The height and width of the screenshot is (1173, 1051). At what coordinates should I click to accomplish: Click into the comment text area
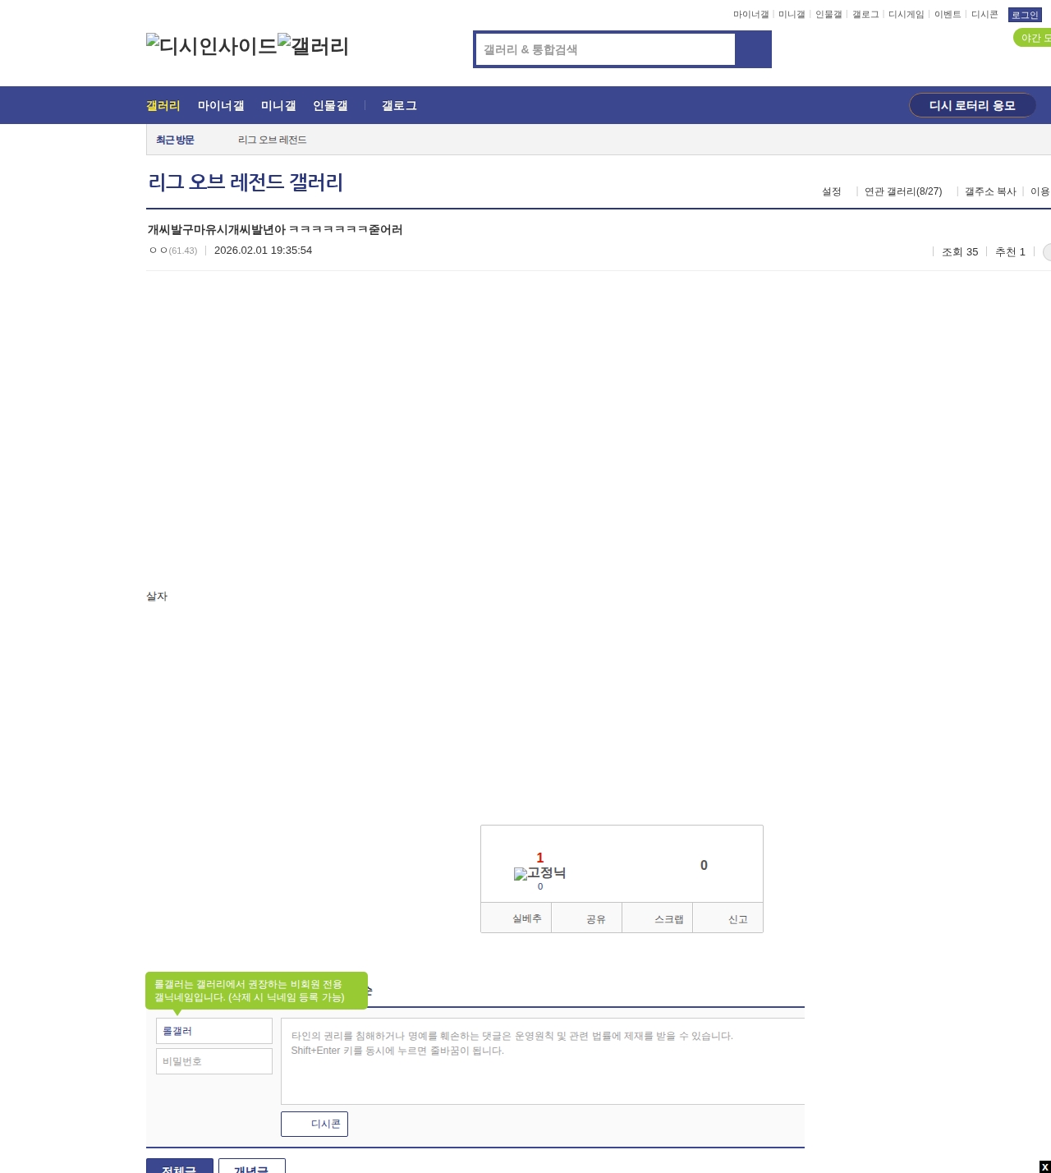543,1061
